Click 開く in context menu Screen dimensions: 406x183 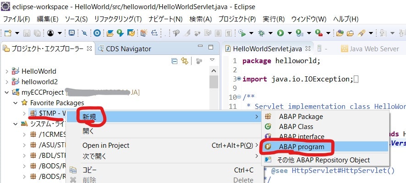click(x=164, y=131)
